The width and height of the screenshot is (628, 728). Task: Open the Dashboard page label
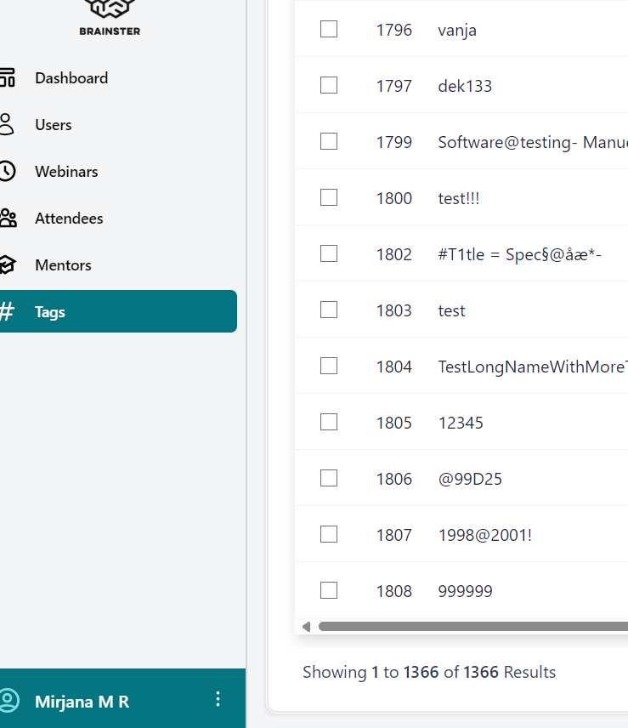(71, 78)
